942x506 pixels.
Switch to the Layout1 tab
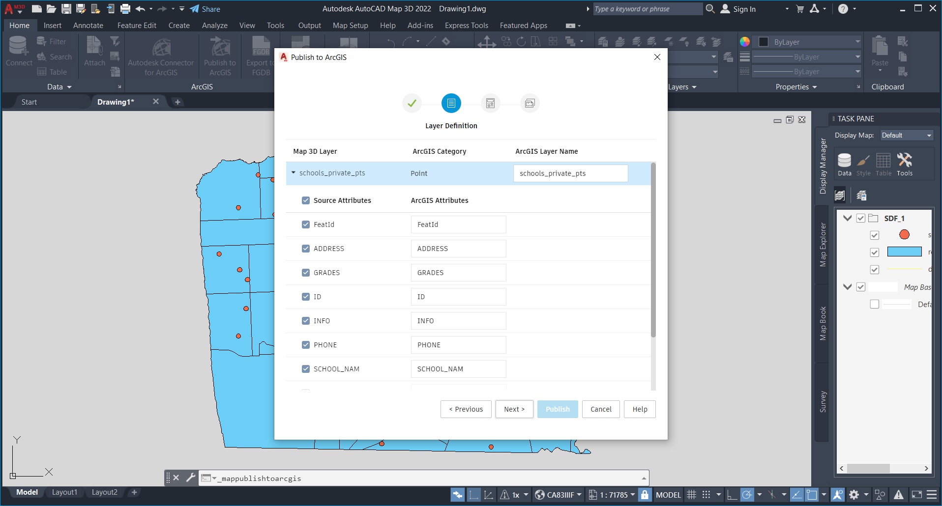pyautogui.click(x=64, y=492)
